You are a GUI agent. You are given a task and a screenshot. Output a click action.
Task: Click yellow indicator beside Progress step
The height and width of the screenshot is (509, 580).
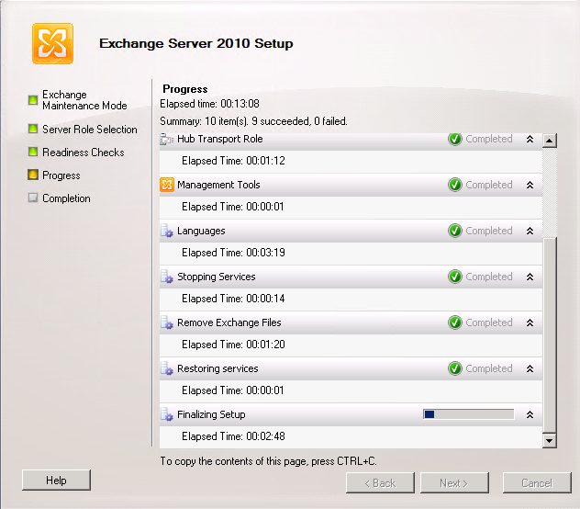click(x=33, y=175)
